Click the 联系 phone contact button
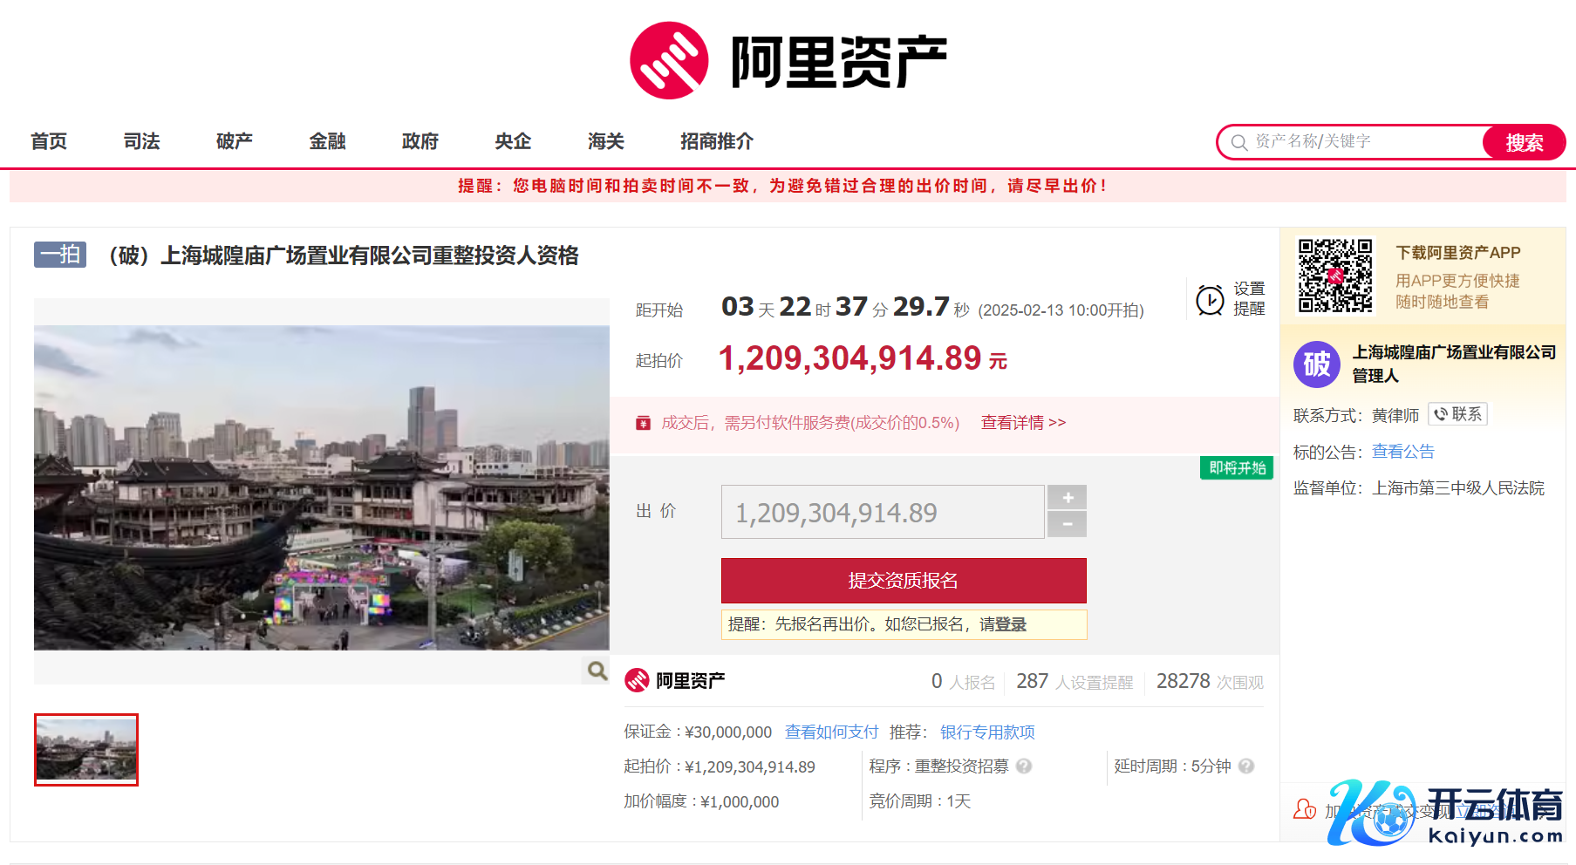The image size is (1576, 865). point(1457,414)
